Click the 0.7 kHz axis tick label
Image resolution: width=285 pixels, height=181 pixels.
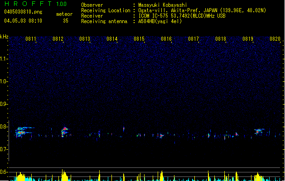coord(4,149)
